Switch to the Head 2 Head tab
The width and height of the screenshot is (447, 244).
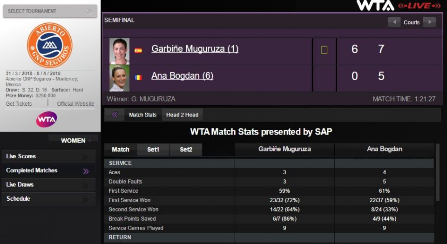click(182, 115)
